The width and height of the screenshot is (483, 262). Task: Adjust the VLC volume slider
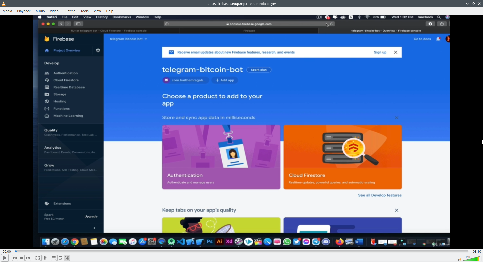(472, 259)
